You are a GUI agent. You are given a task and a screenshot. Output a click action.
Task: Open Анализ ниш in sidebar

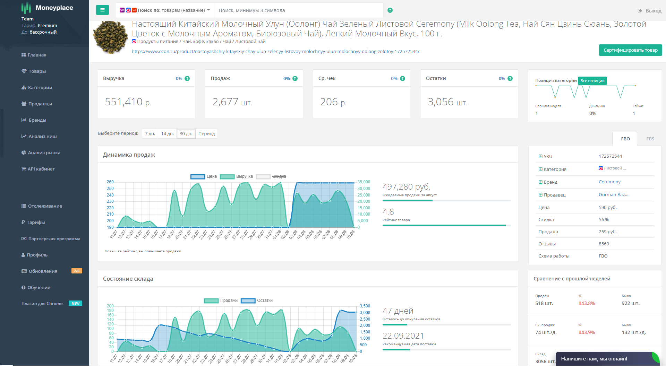(42, 137)
